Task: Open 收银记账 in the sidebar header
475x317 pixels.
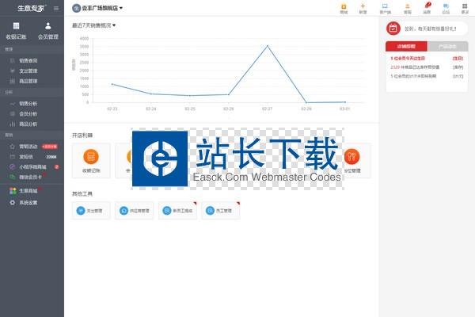Action: (x=16, y=31)
